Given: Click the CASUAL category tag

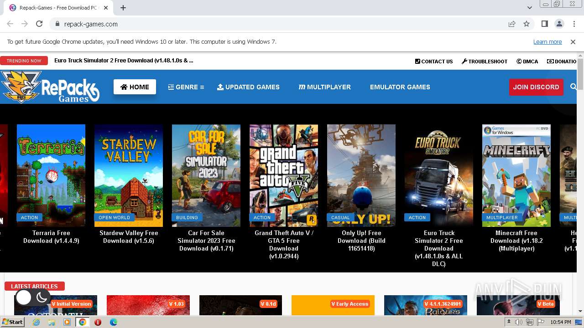Looking at the screenshot, I should (340, 217).
